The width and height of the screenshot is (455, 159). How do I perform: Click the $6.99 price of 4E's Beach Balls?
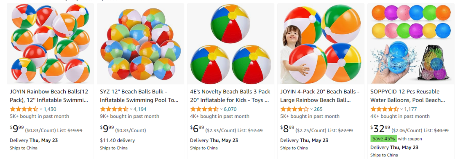[197, 129]
